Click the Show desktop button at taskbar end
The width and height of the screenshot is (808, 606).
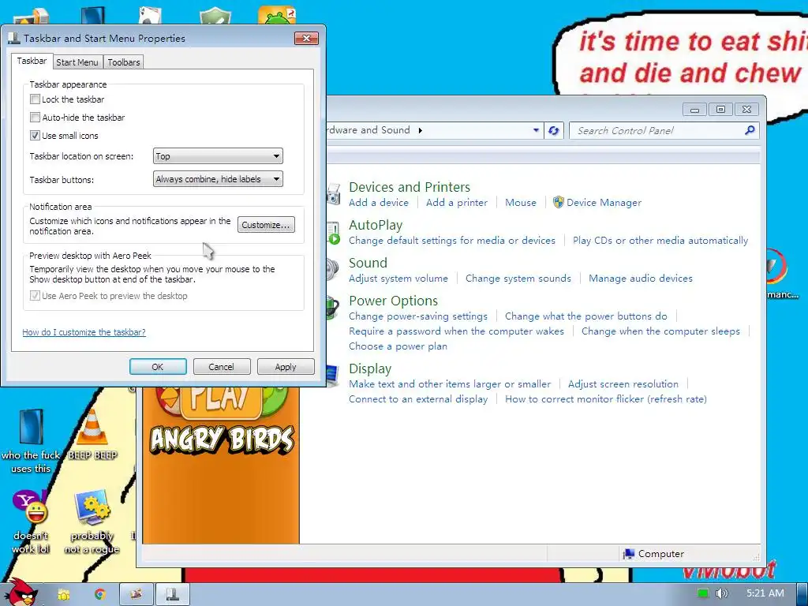[802, 594]
